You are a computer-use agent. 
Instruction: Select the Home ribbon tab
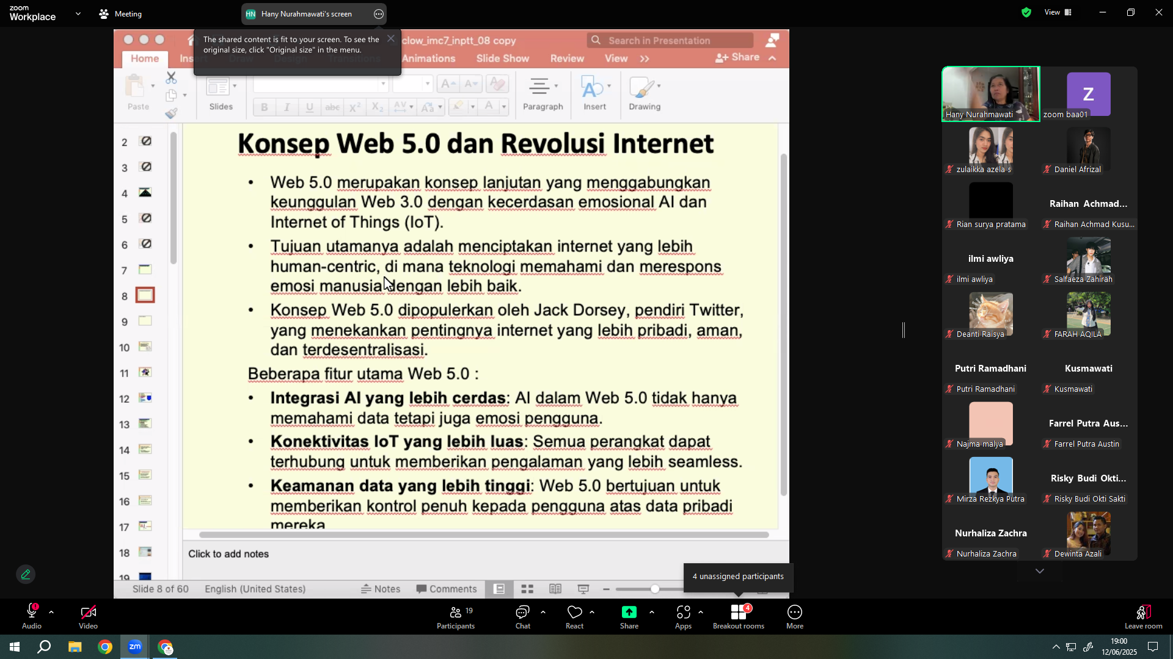(145, 59)
